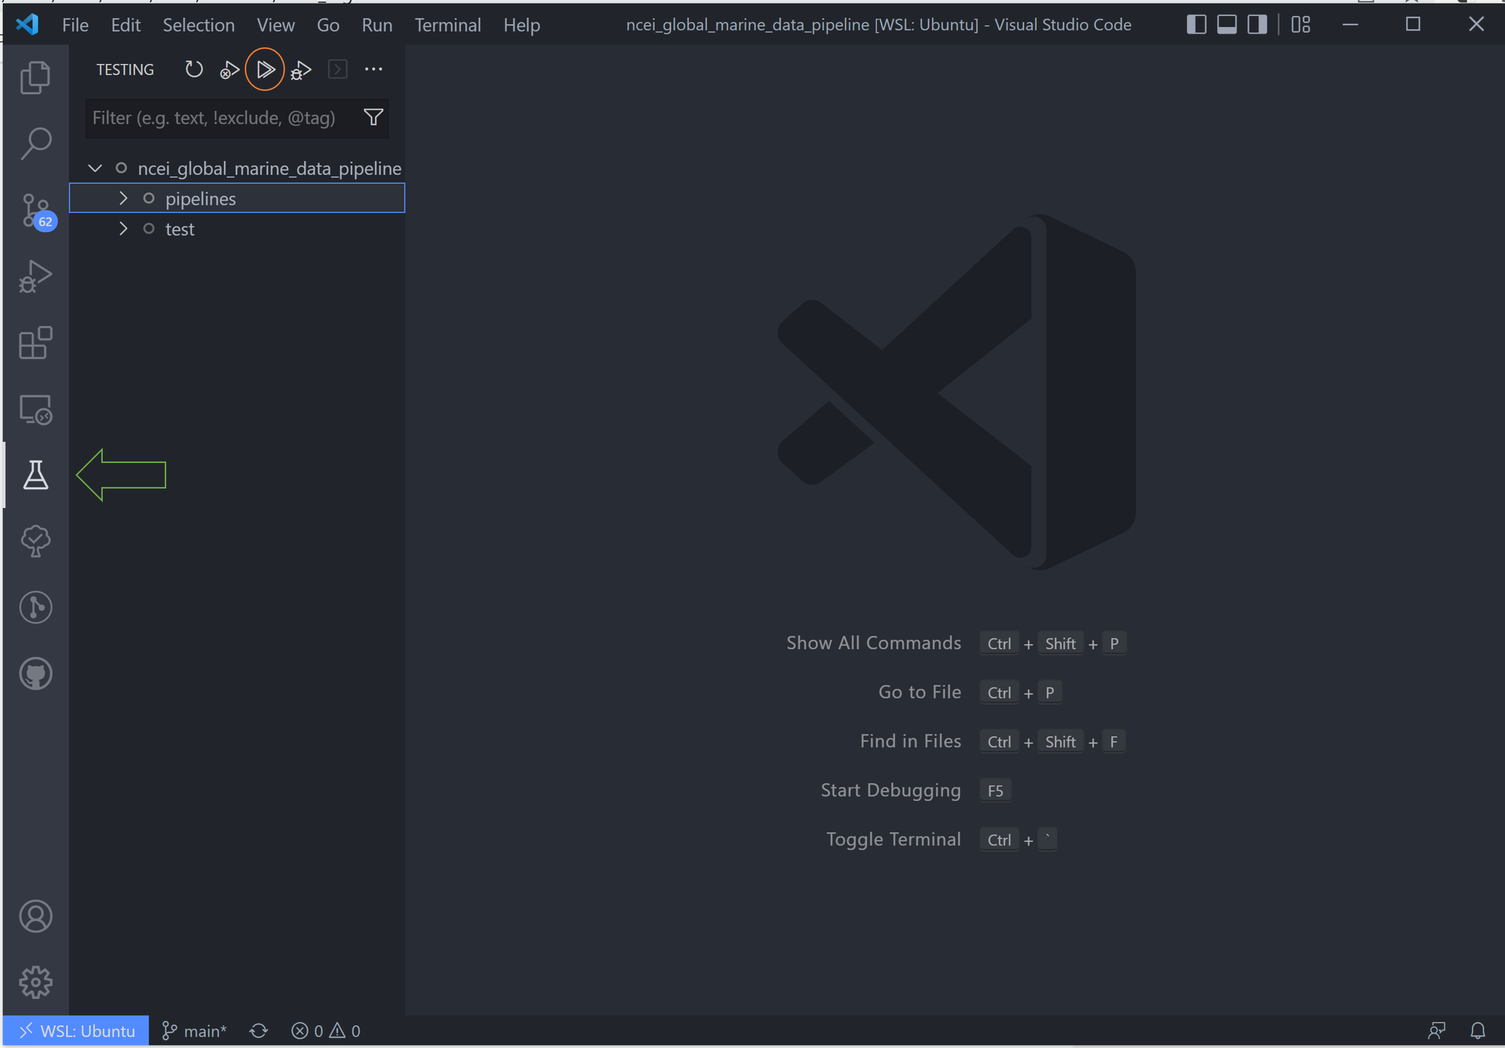Open the GitHub view in activity bar
The width and height of the screenshot is (1505, 1048).
[36, 674]
